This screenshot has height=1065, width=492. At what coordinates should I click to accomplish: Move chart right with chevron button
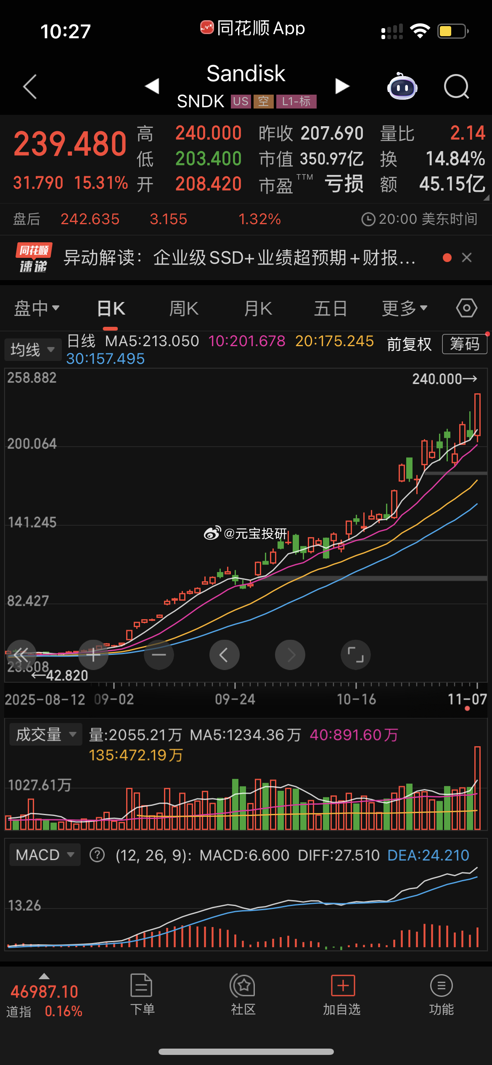pyautogui.click(x=290, y=654)
